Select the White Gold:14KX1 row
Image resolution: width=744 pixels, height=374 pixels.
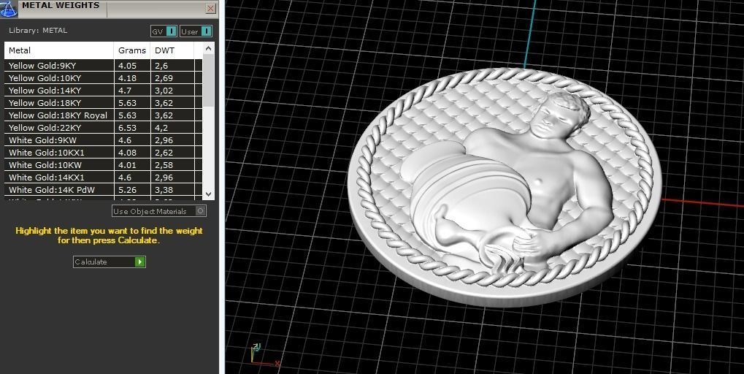(x=104, y=177)
